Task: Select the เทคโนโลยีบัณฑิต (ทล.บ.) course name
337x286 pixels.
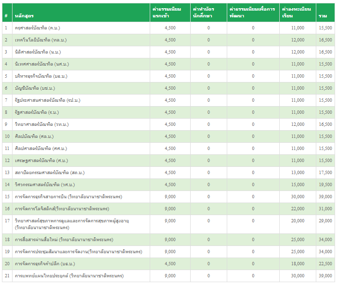Action: (40, 40)
